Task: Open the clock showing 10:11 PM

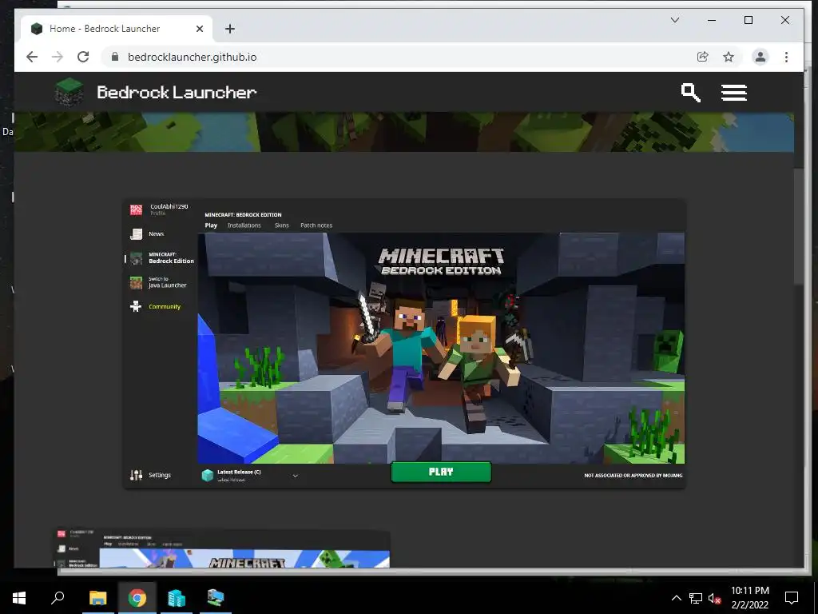Action: (x=749, y=598)
